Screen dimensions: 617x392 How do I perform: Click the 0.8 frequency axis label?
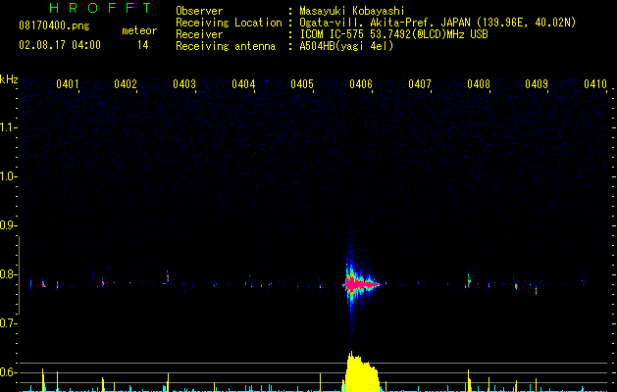coord(9,274)
